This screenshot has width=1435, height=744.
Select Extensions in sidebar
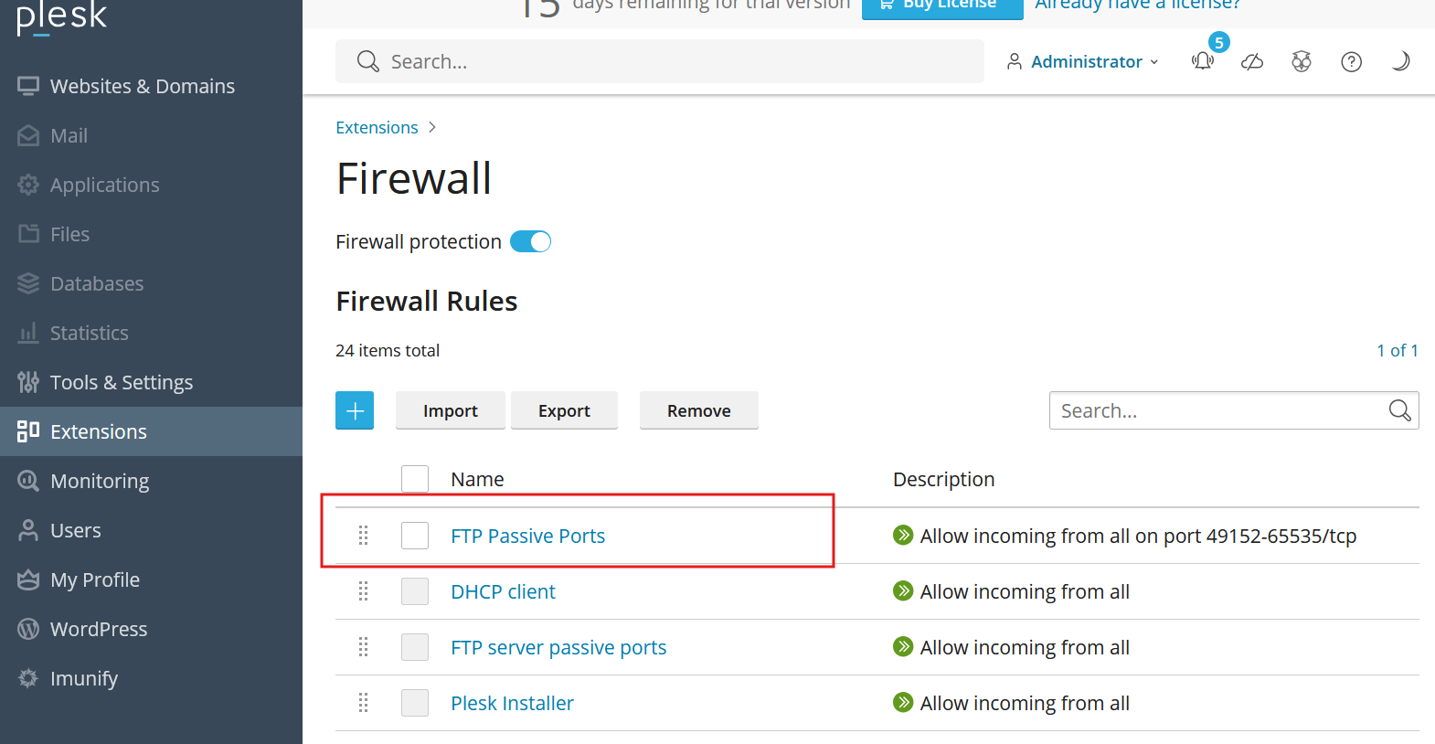[x=151, y=431]
